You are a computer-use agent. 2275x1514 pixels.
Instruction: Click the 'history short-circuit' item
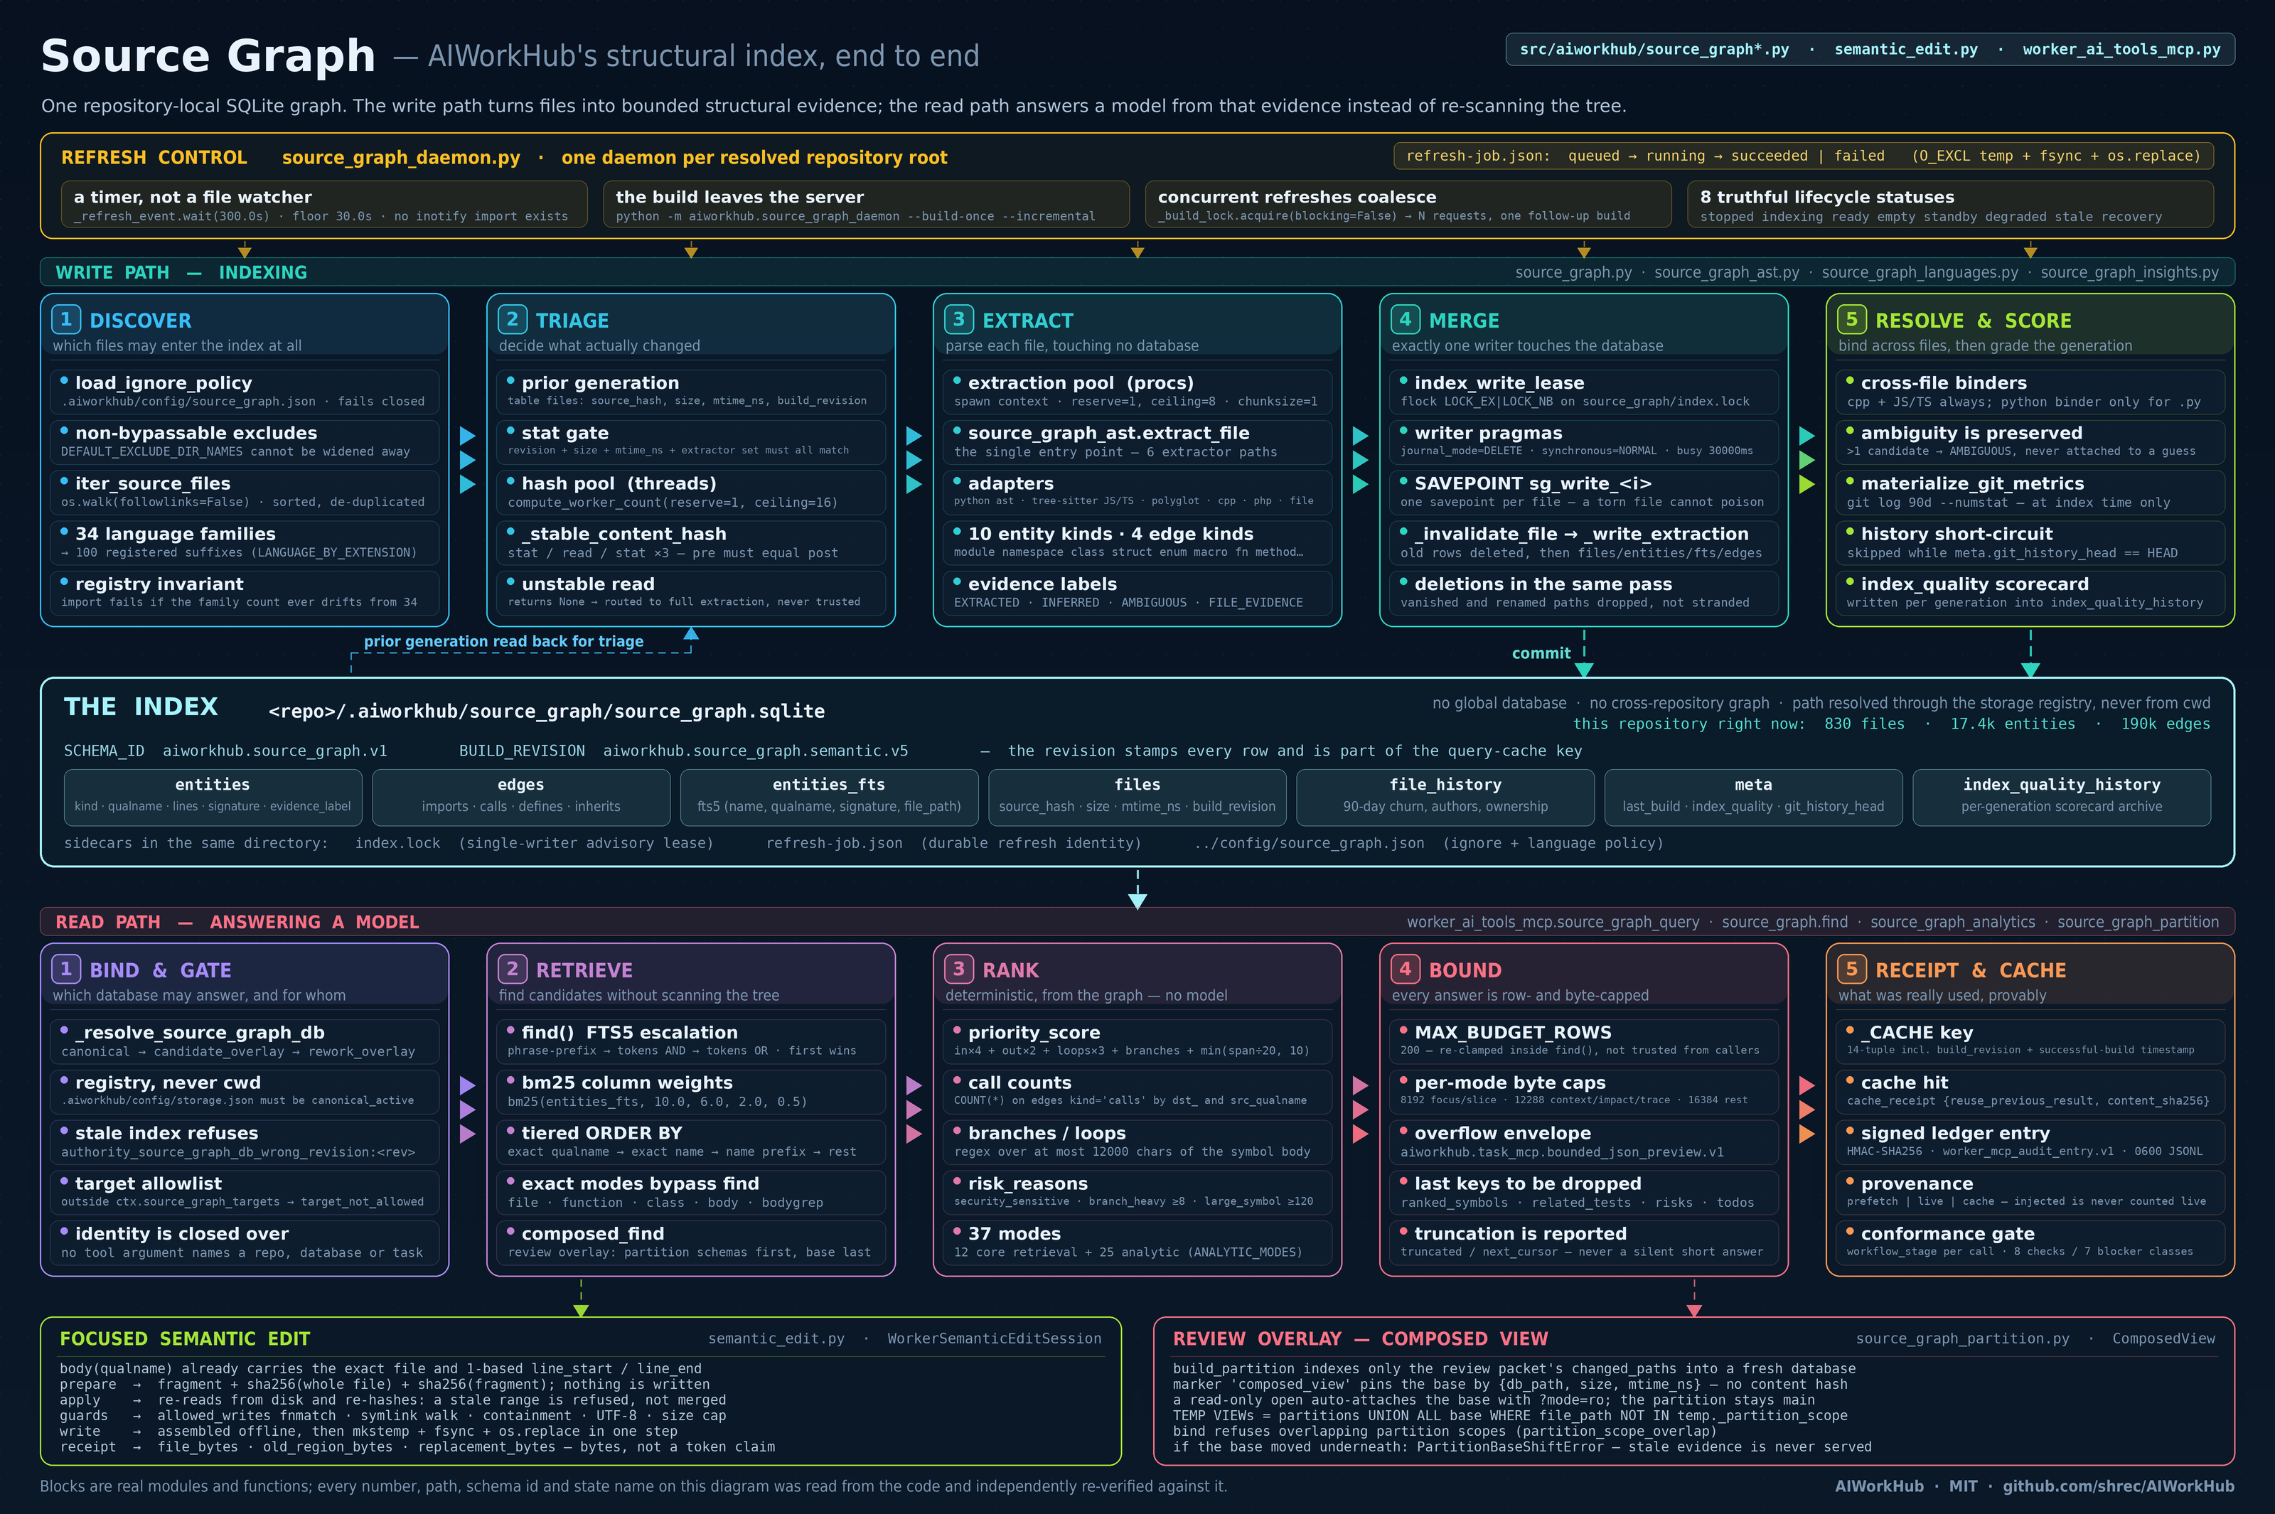(2030, 542)
